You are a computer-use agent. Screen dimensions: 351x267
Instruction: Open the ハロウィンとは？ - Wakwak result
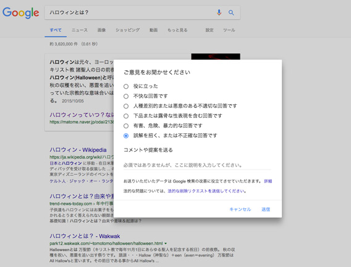[x=85, y=236]
